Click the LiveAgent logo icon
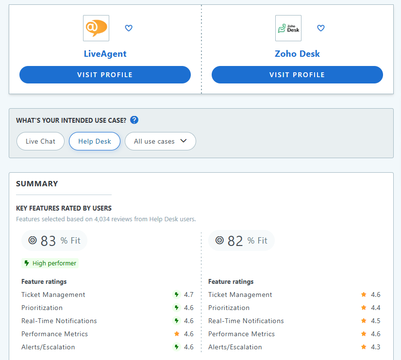 pos(96,28)
